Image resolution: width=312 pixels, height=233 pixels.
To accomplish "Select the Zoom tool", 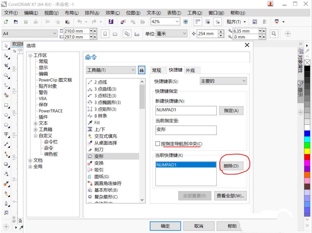I will click(x=7, y=76).
